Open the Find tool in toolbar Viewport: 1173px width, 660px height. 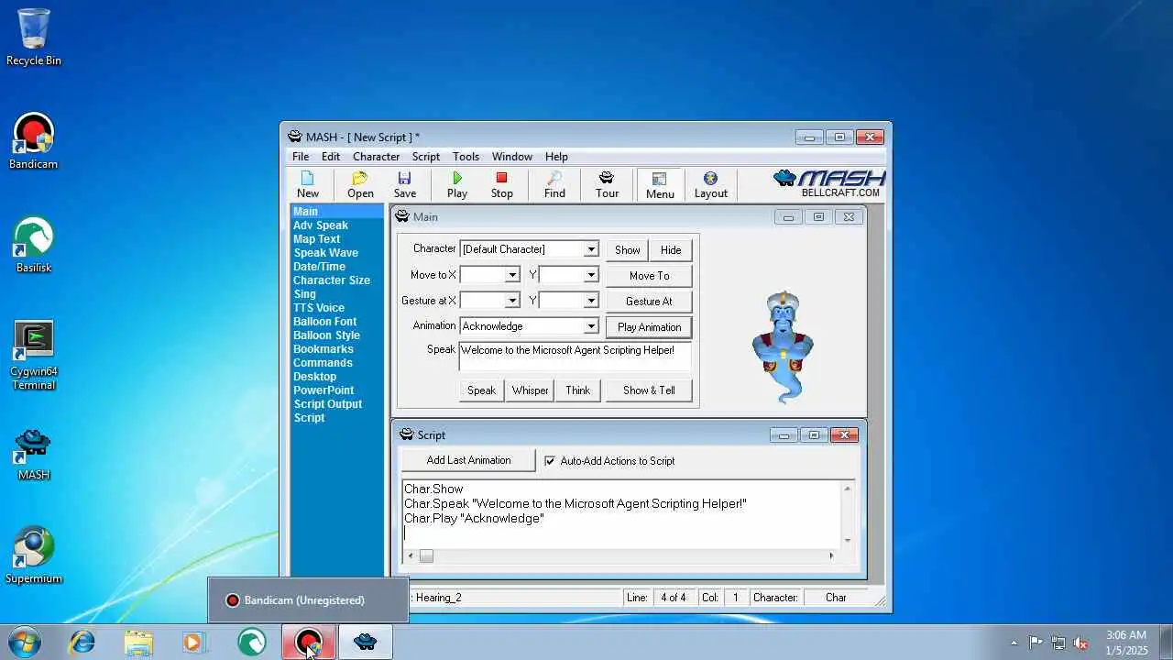point(554,184)
